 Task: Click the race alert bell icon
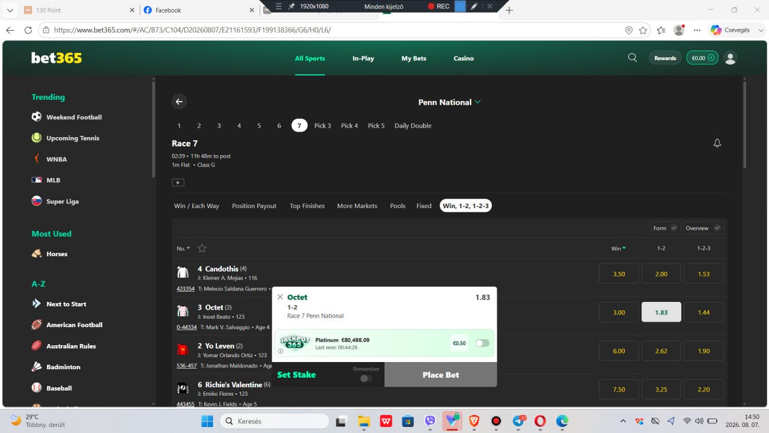click(717, 143)
